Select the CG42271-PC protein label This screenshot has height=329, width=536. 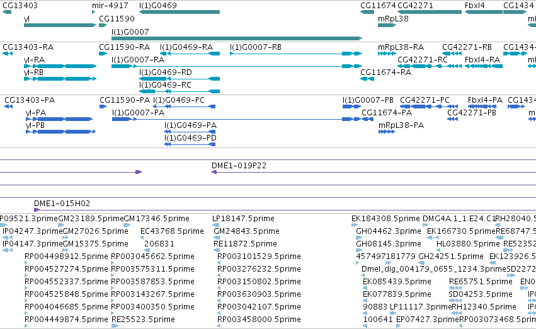coord(425,100)
